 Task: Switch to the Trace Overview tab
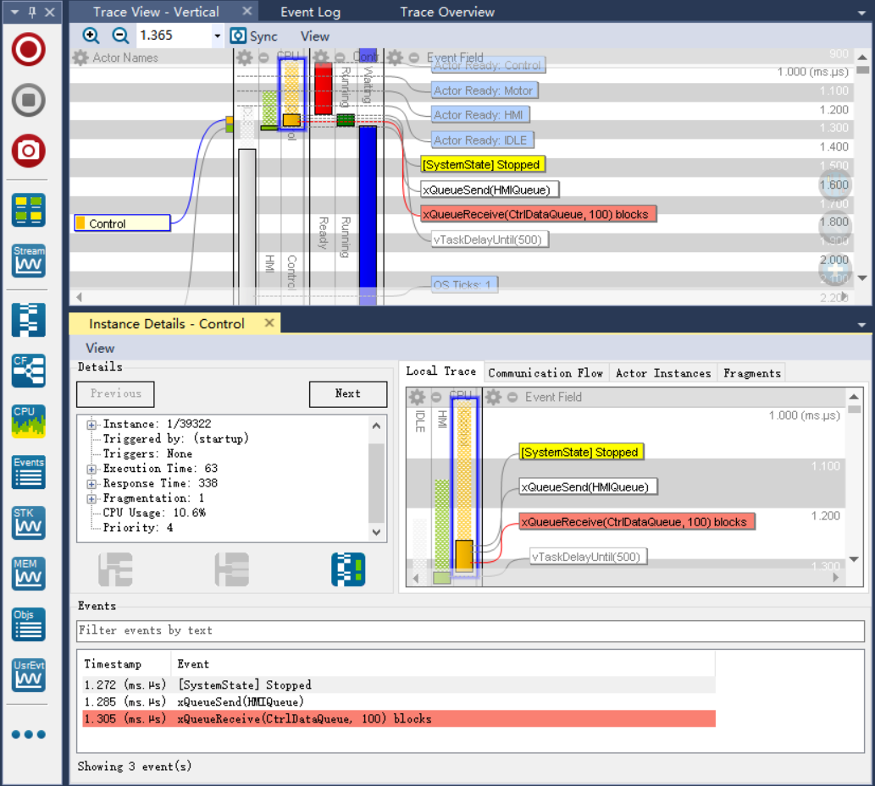click(447, 12)
